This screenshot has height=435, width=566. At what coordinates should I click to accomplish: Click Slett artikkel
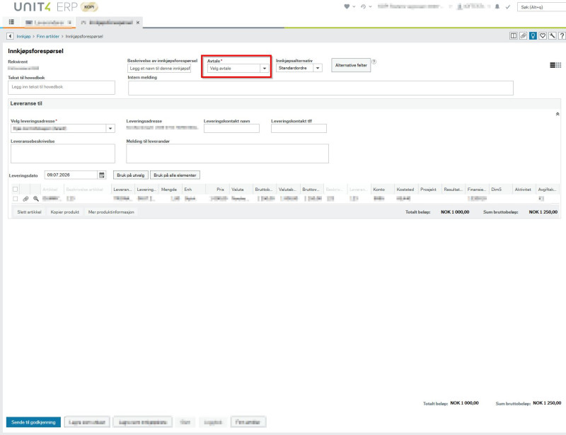[x=29, y=212]
